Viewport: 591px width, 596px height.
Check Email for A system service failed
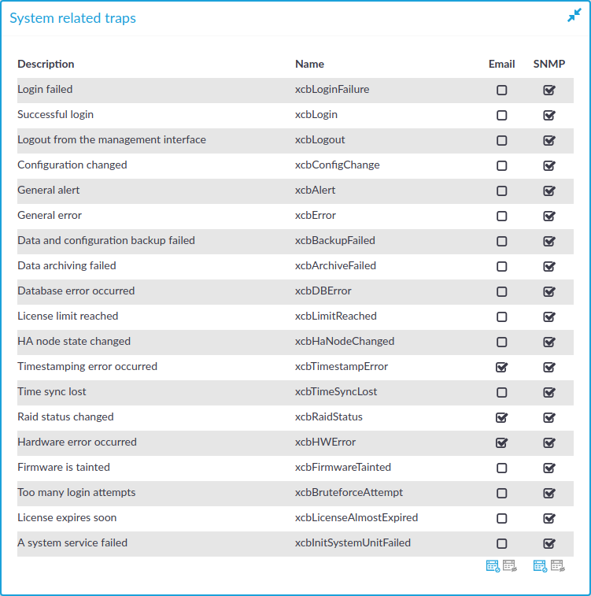(x=502, y=543)
